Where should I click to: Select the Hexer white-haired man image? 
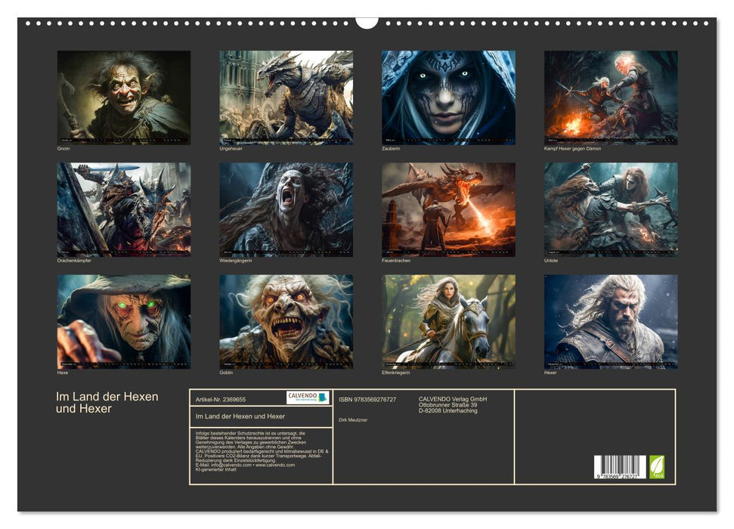click(x=611, y=322)
